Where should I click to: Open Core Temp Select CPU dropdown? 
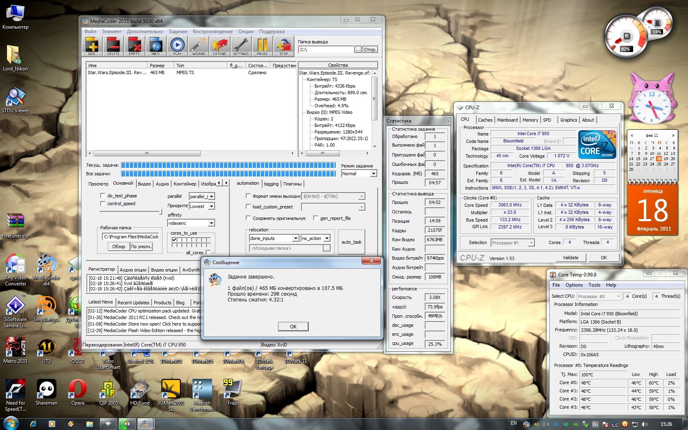[x=600, y=296]
